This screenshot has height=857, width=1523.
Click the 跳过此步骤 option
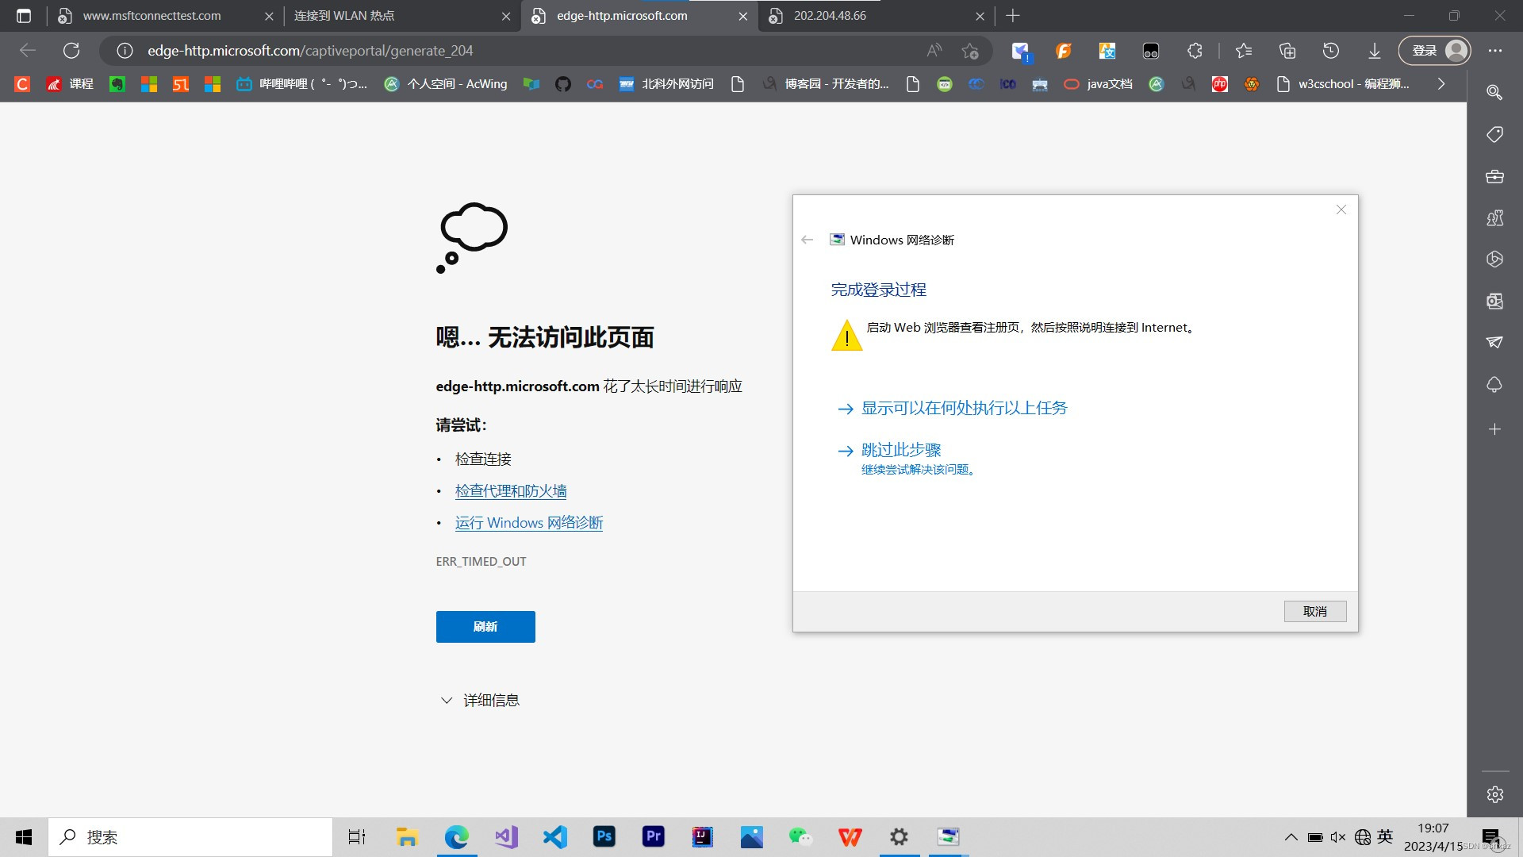tap(901, 450)
